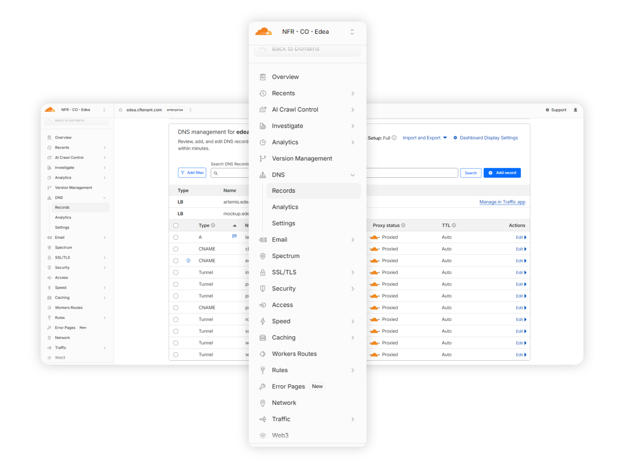Click Spectrum shield icon in enlarged sidebar
Screen dimensions: 624x468
point(263,256)
